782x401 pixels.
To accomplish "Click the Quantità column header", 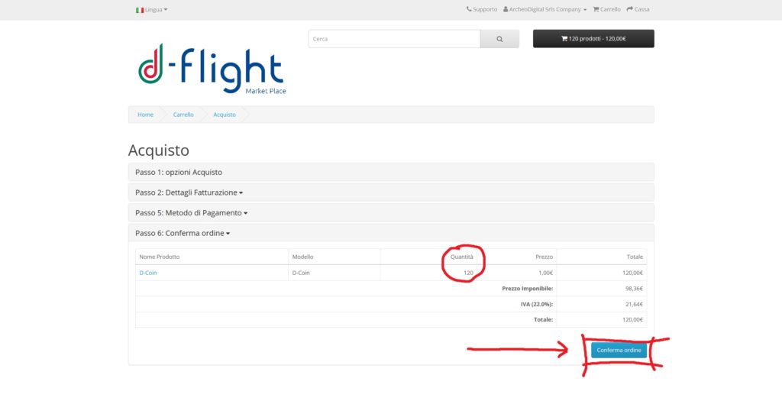I will click(462, 257).
